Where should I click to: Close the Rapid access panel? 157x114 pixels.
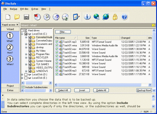coord(17,25)
